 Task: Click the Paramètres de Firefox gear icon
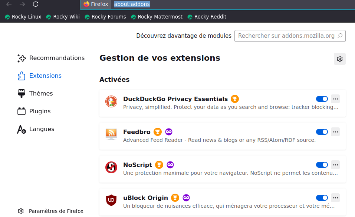(x=21, y=211)
